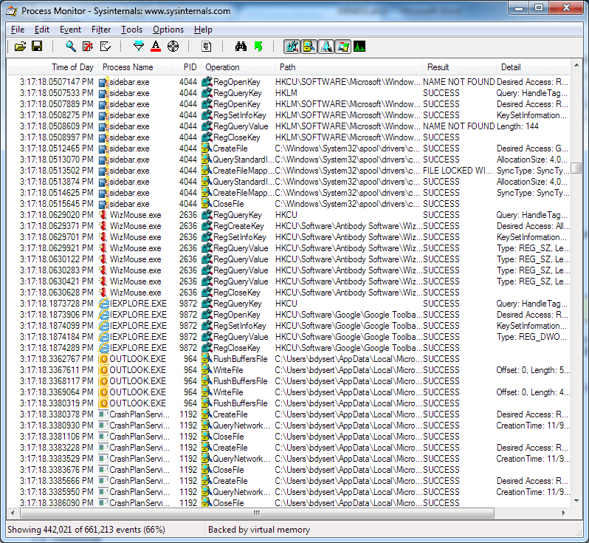Toggle Autoscroll in the toolbar

tap(88, 47)
